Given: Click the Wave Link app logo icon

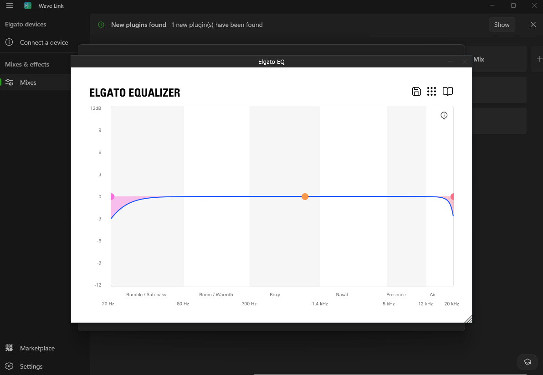Looking at the screenshot, I should click(x=28, y=5).
